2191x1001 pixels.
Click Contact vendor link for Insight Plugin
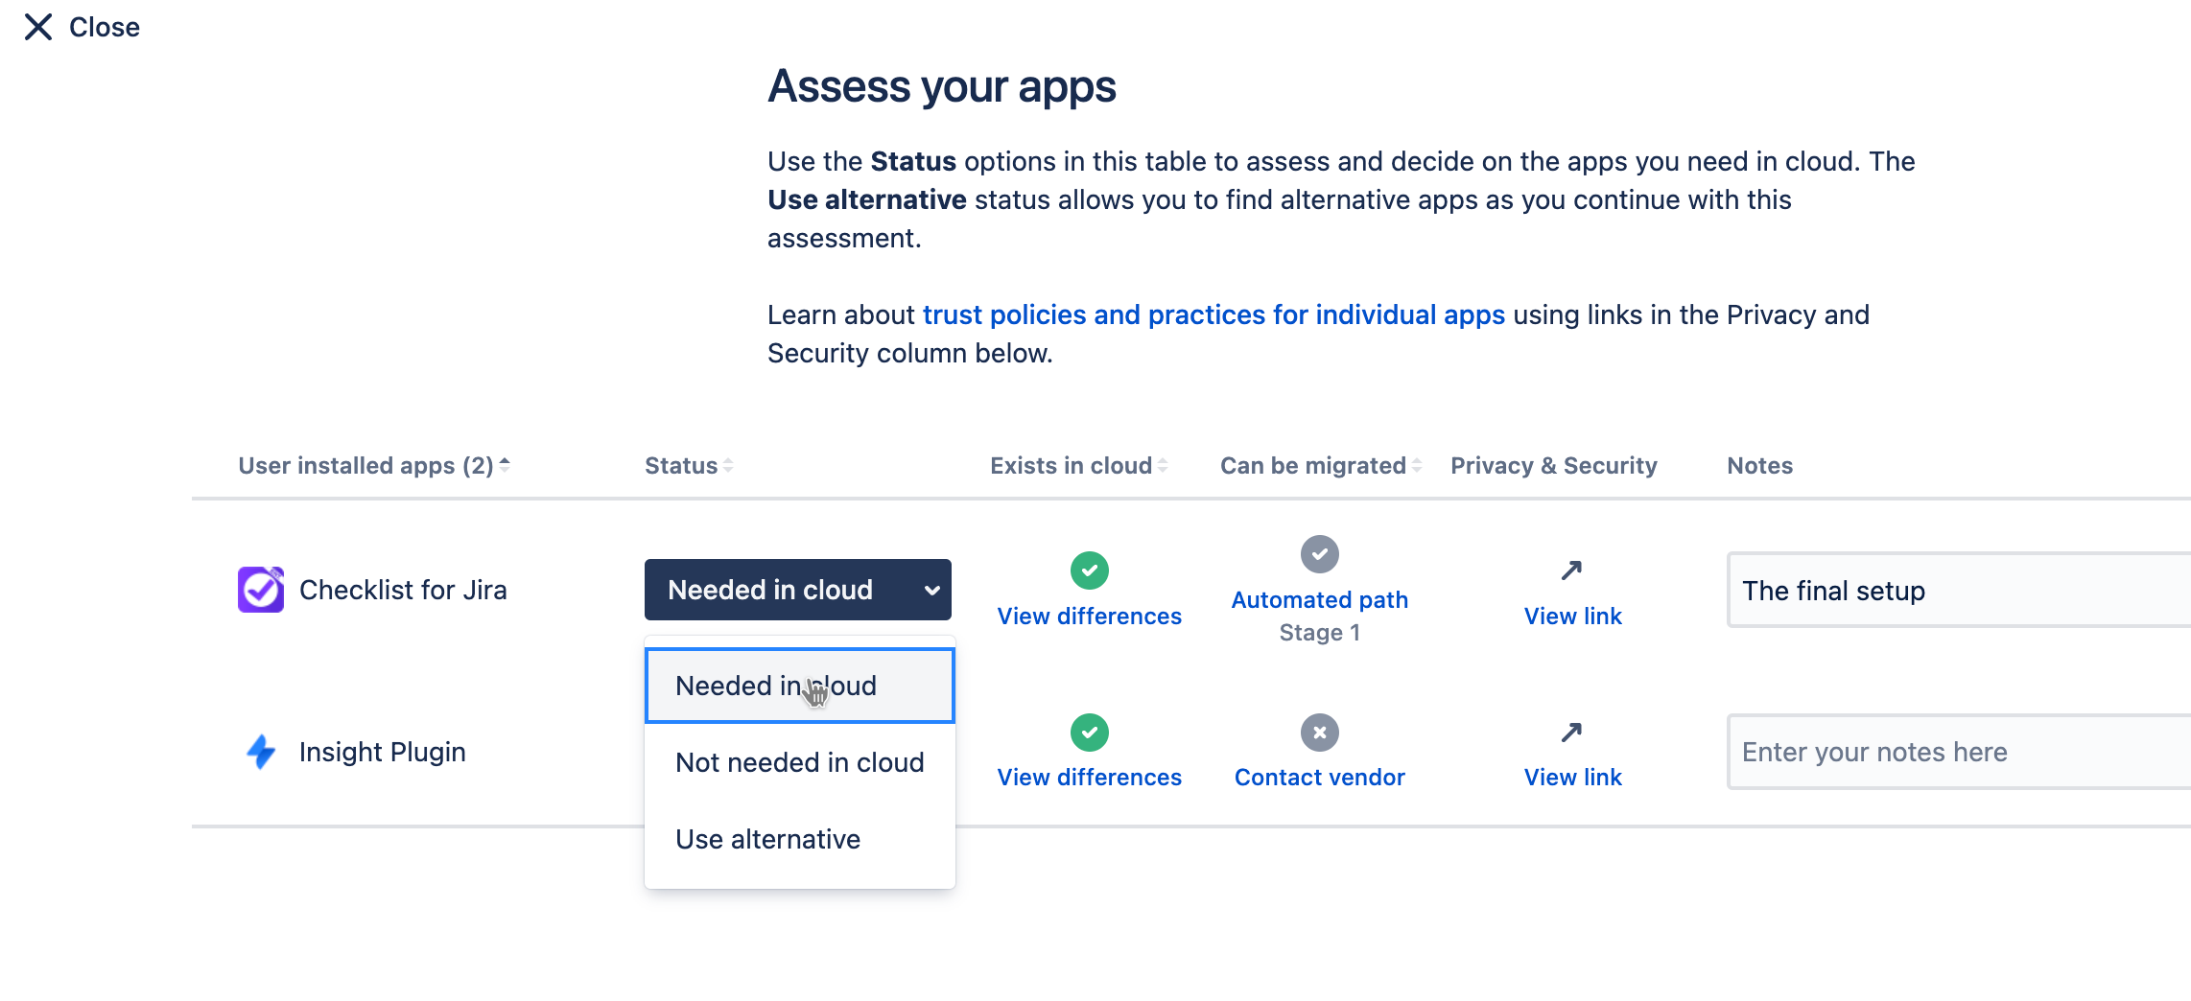1319,777
